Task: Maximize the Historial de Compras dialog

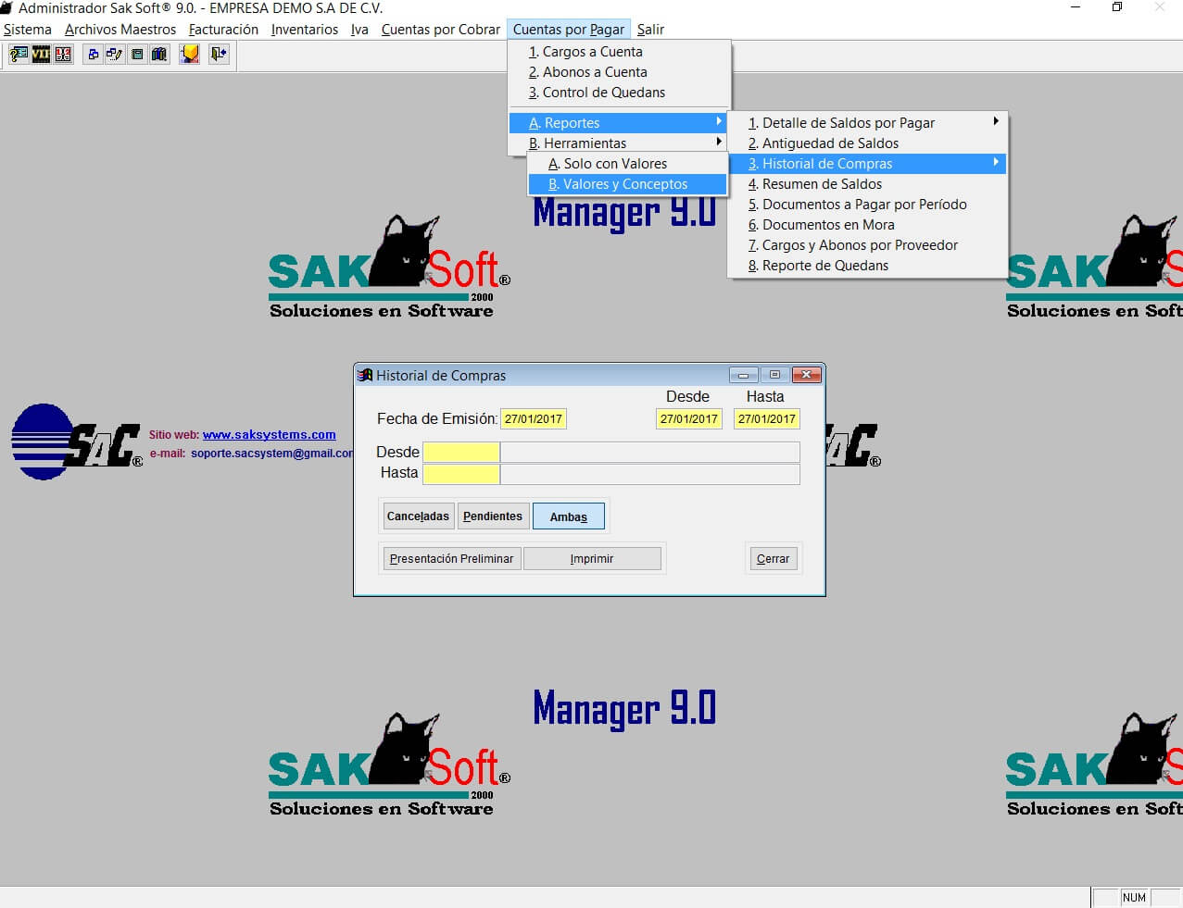Action: (x=774, y=375)
